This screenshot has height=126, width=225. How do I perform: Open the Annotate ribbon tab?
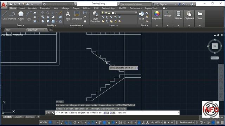coord(32,8)
